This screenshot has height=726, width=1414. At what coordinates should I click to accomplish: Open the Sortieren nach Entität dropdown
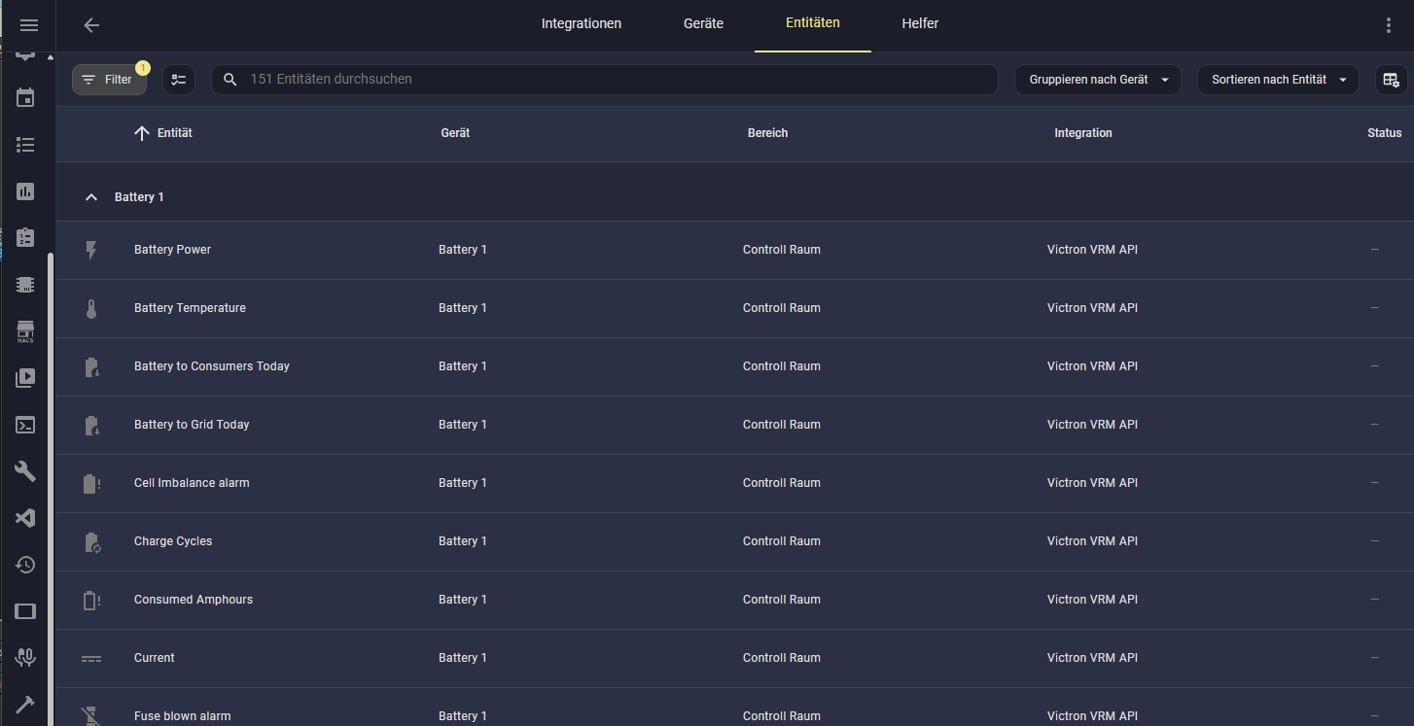(x=1278, y=80)
